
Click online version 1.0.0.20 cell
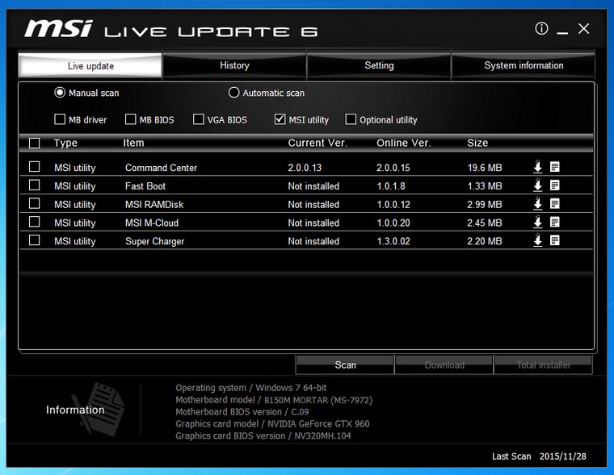pos(393,223)
